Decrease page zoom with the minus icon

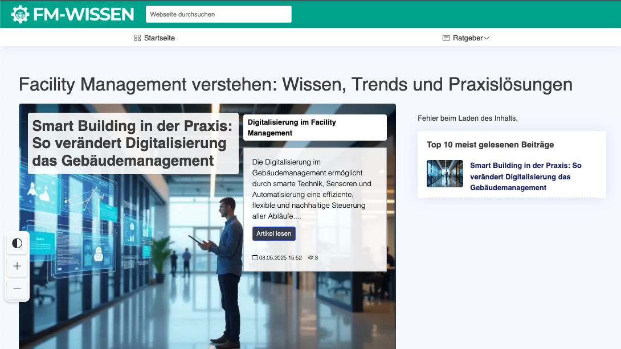pos(17,289)
